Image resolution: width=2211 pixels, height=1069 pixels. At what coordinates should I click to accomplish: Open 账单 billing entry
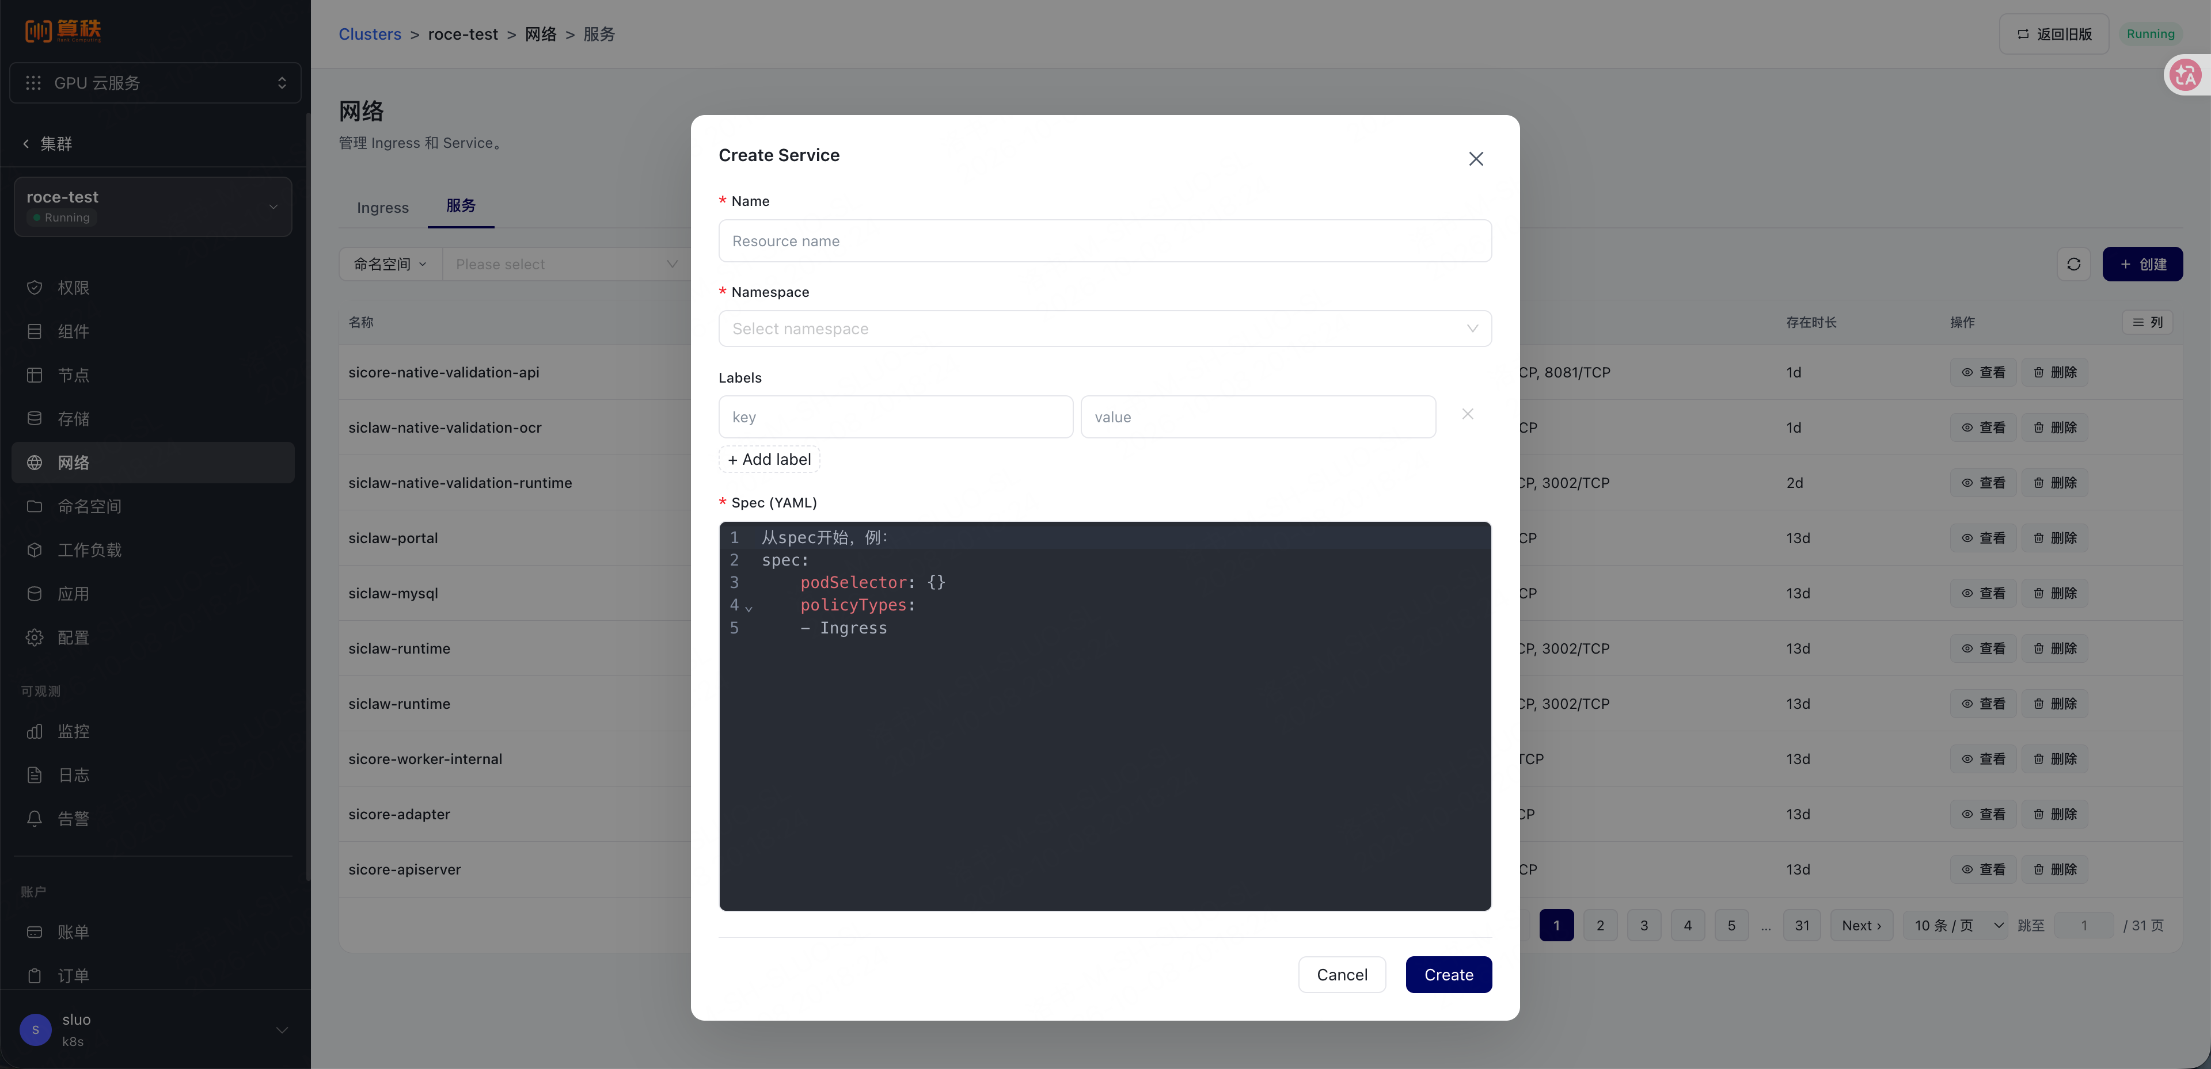153,931
